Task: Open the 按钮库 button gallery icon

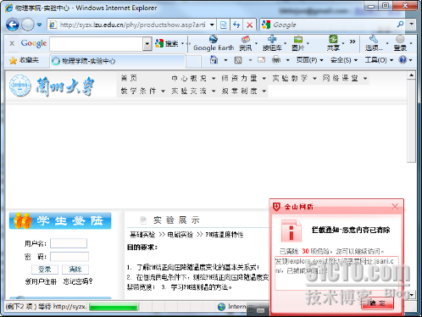Action: (272, 43)
